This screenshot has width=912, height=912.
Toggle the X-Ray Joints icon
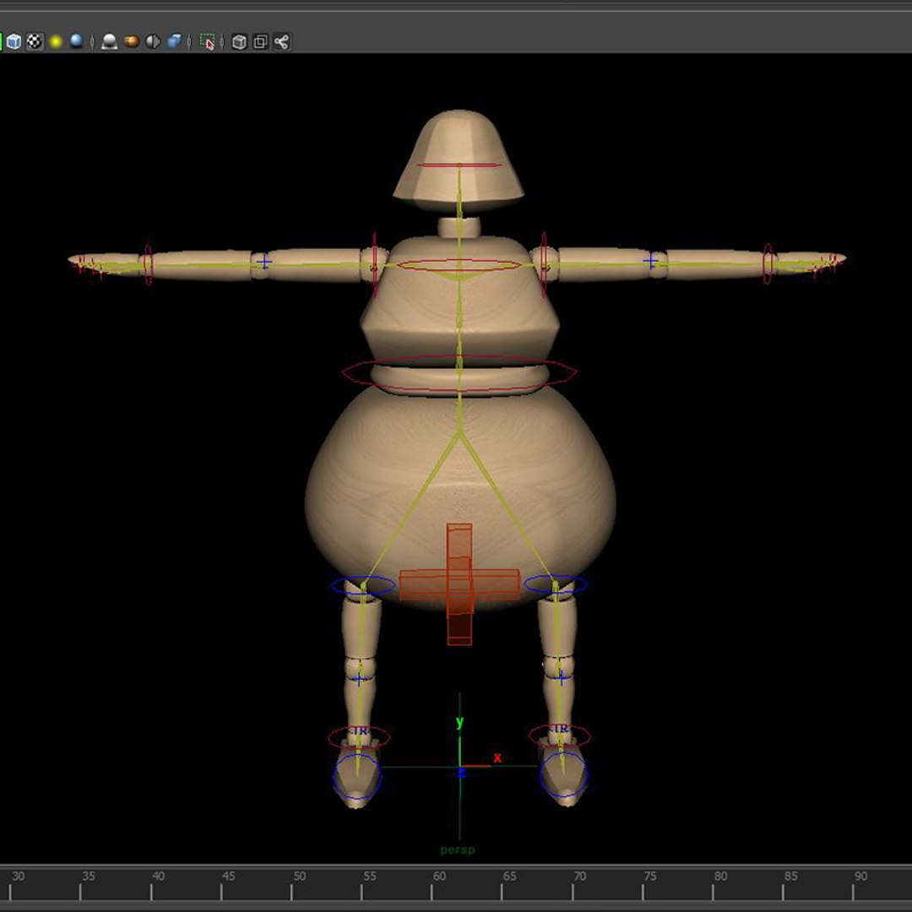click(x=282, y=41)
